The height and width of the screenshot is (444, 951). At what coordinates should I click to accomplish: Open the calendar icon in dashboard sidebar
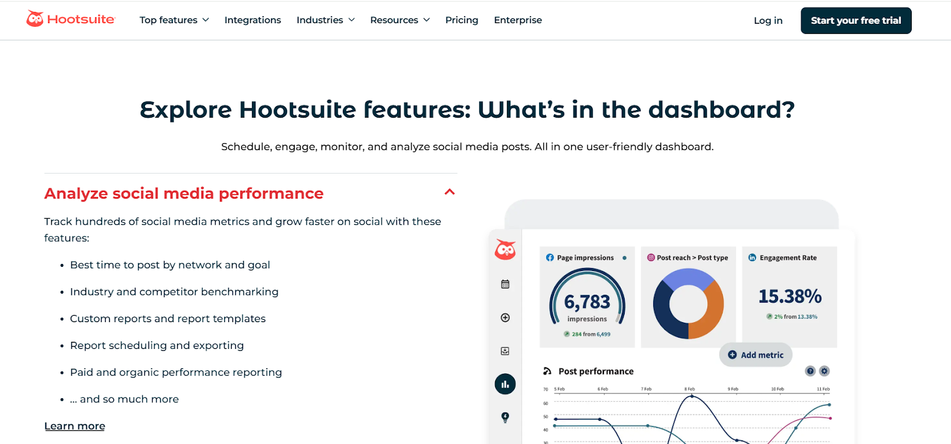505,284
